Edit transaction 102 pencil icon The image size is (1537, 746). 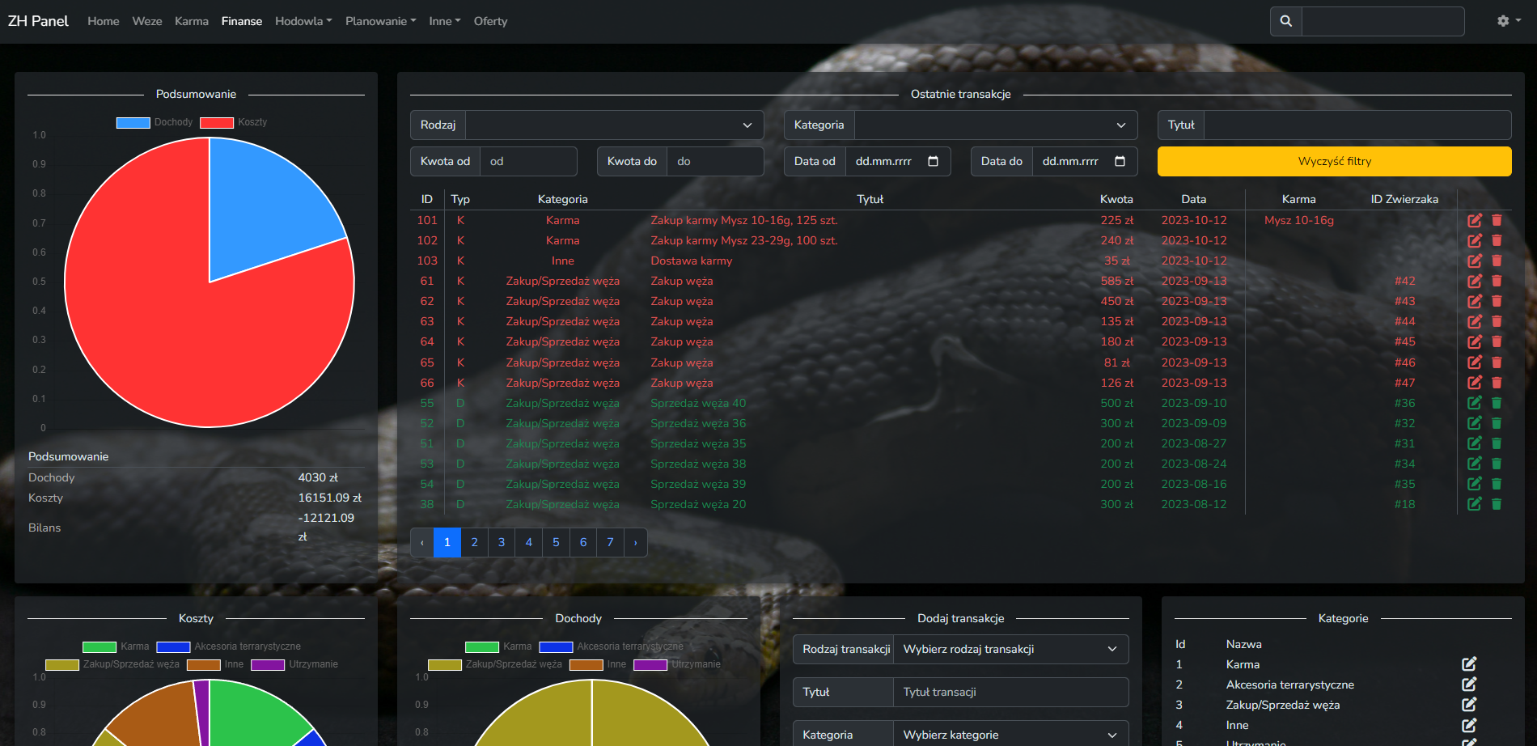[x=1475, y=240]
